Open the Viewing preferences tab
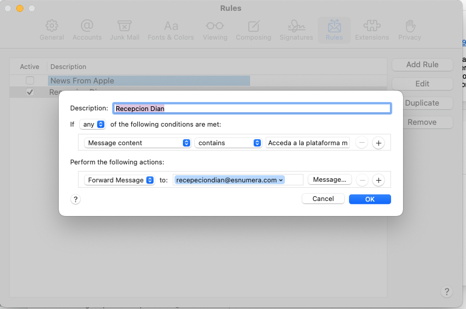Image resolution: width=466 pixels, height=309 pixels. coord(215,30)
